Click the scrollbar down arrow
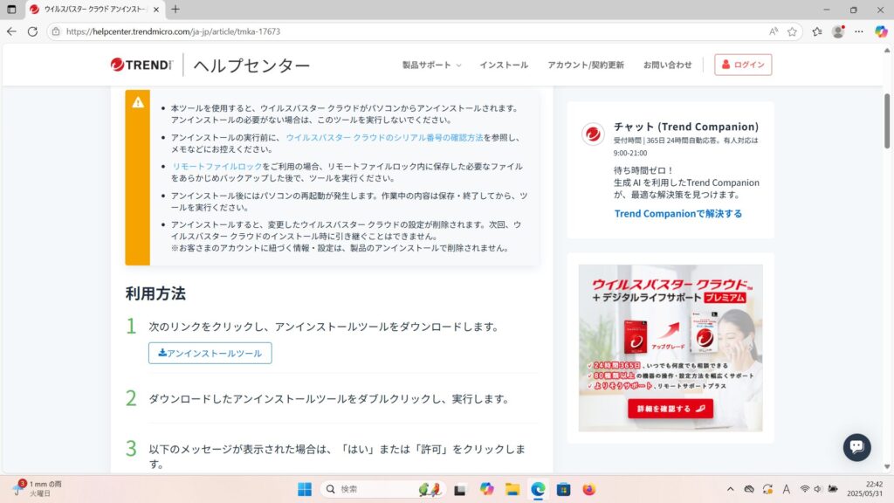The image size is (894, 503). 887,467
